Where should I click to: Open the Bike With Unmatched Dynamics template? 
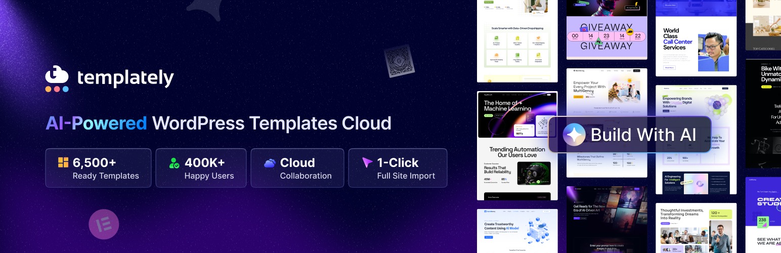pyautogui.click(x=763, y=114)
